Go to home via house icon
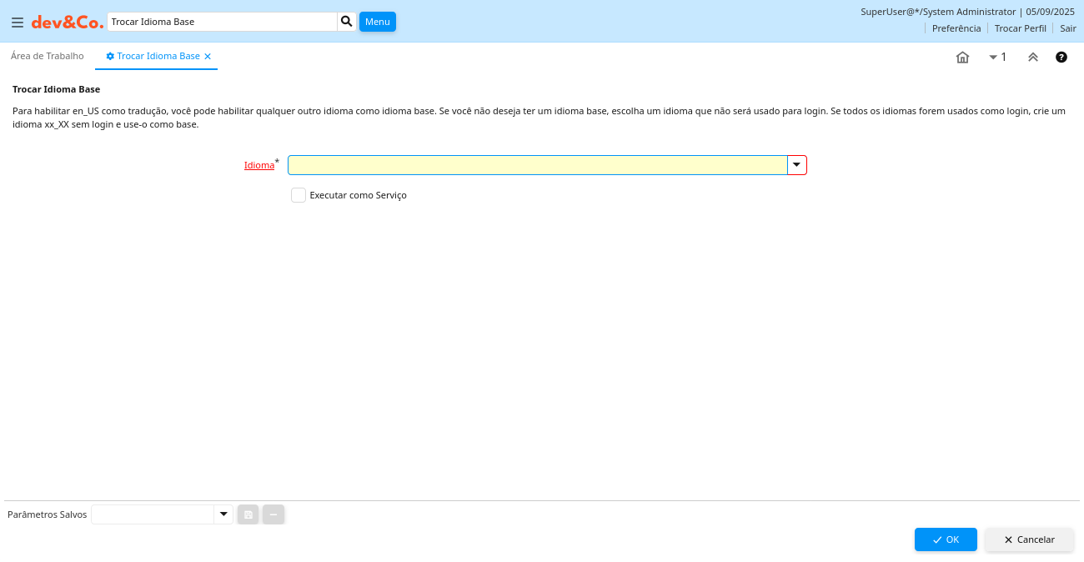Image resolution: width=1084 pixels, height=562 pixels. coord(962,58)
